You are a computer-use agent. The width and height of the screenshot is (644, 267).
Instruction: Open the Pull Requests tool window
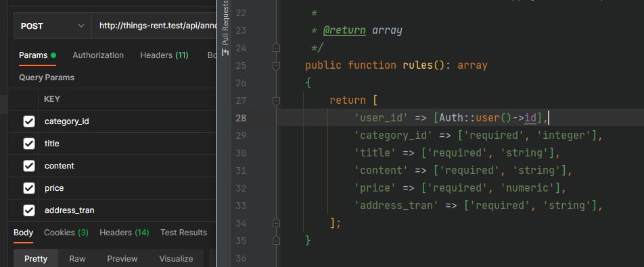[225, 28]
